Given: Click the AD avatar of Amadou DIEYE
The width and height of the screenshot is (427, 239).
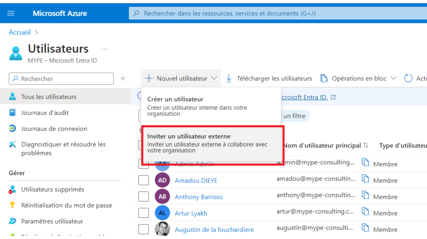Looking at the screenshot, I should click(x=162, y=180).
